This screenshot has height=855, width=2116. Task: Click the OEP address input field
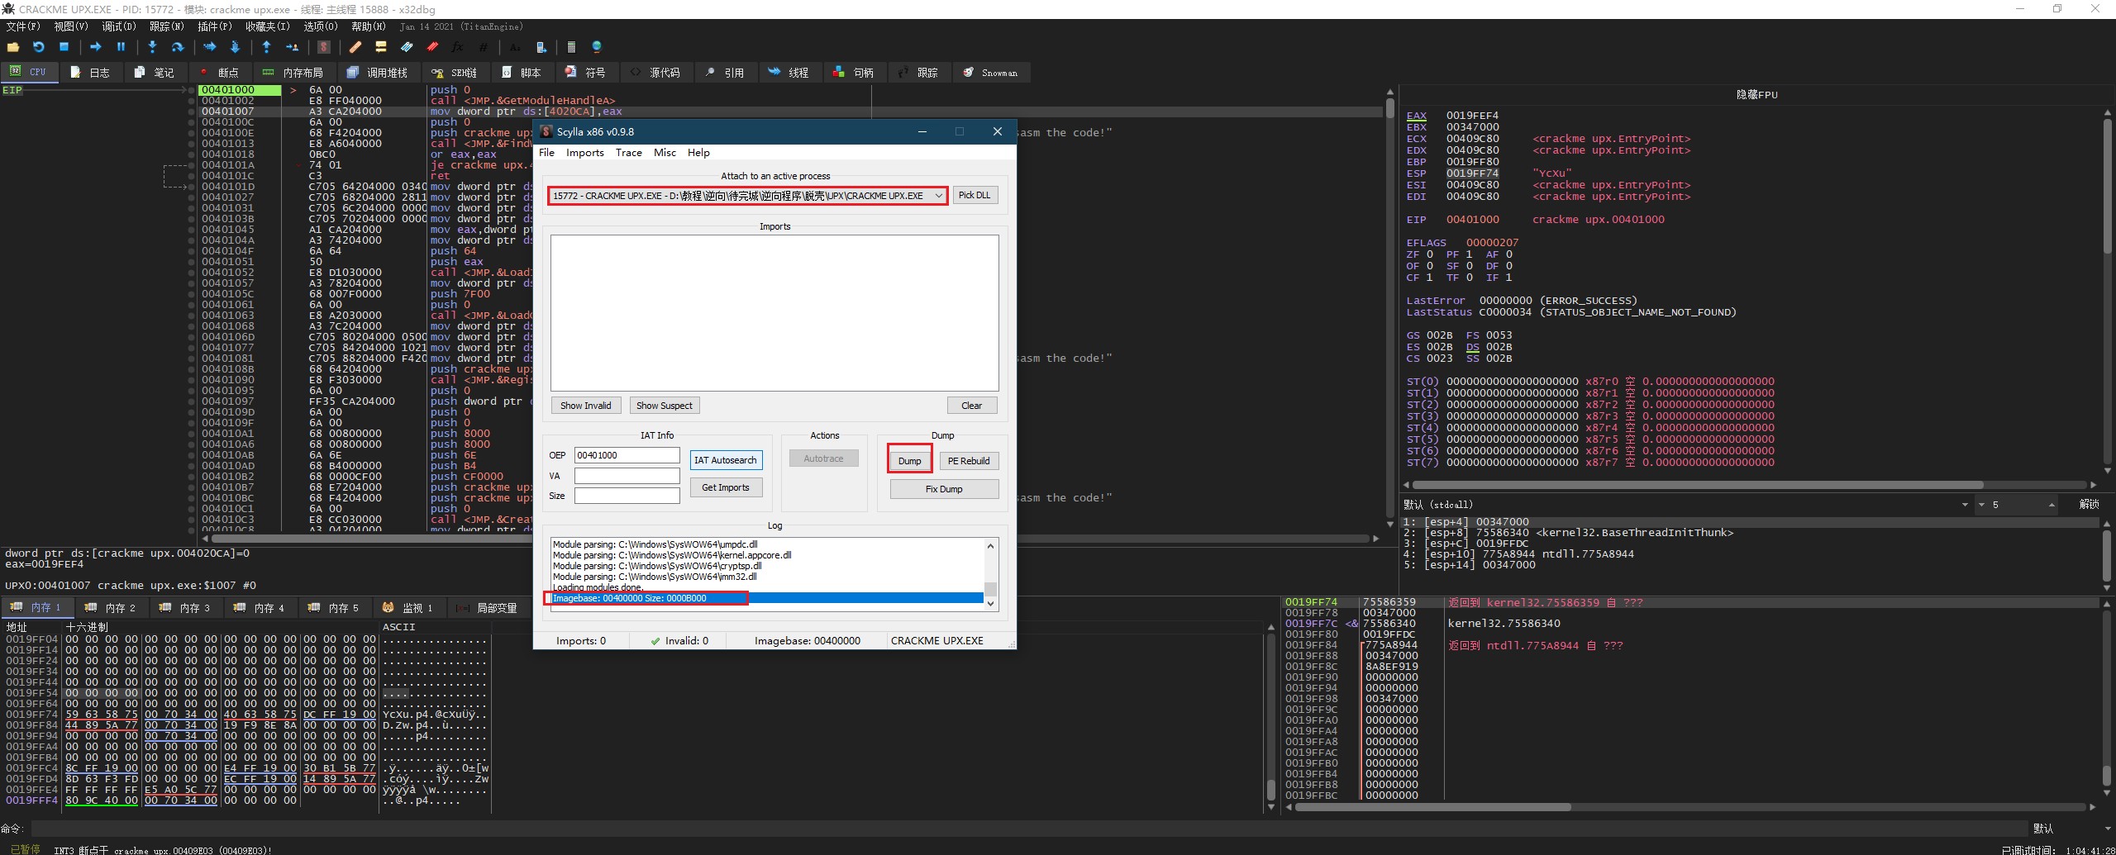(x=627, y=455)
